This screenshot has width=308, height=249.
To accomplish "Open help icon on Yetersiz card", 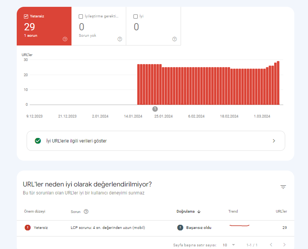I will tap(65, 39).
